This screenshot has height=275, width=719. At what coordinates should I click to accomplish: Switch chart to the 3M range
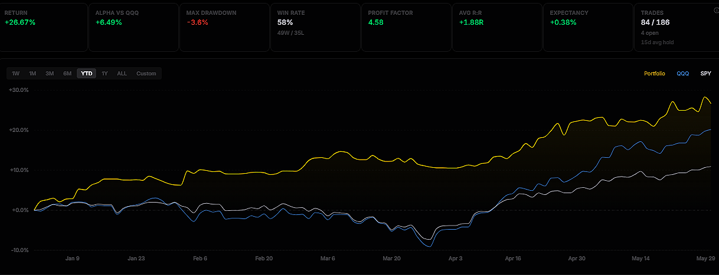[50, 74]
